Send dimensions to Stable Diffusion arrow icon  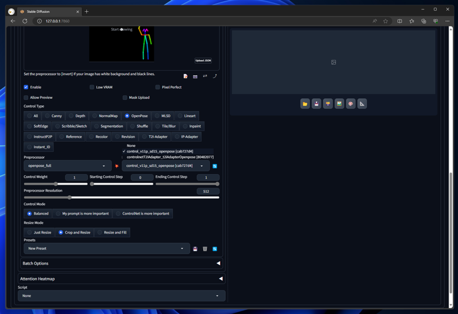(215, 76)
